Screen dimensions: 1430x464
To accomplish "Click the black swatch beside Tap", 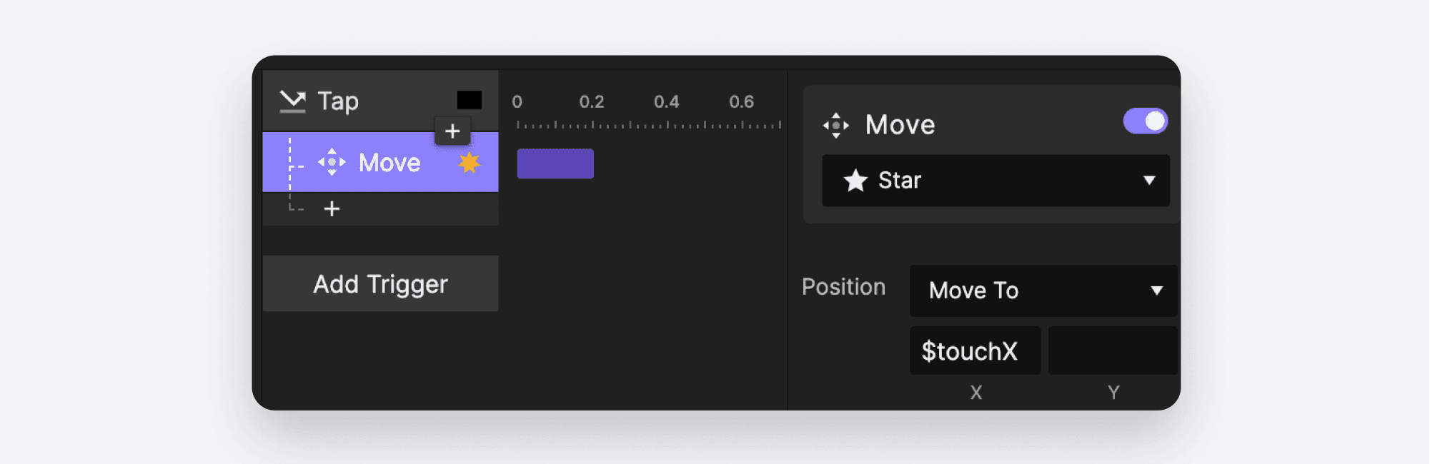I will [470, 100].
